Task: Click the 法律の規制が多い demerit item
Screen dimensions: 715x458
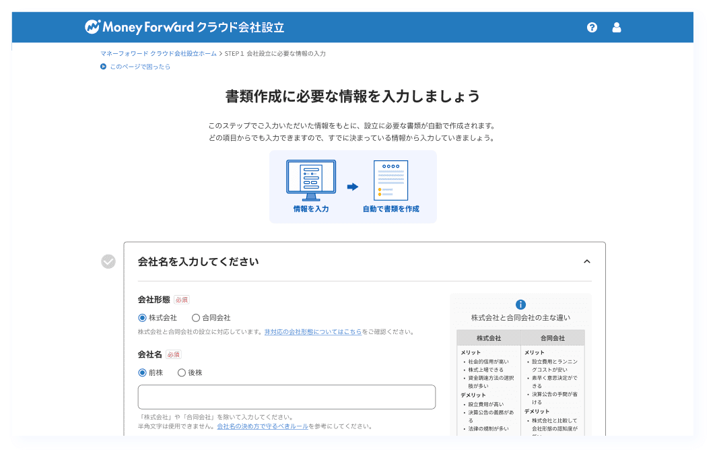Action: click(x=488, y=429)
